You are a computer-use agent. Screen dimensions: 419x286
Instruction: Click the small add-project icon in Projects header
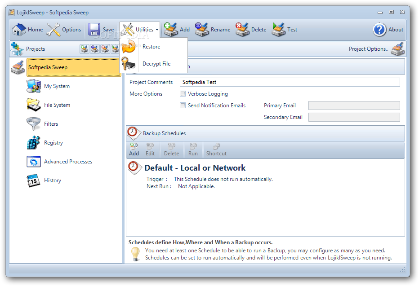(x=85, y=49)
